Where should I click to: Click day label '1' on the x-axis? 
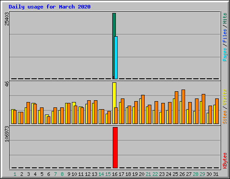15,174
